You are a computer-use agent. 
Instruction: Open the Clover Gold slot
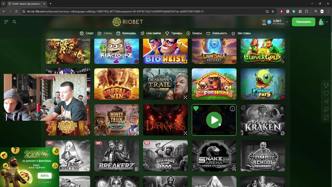coord(263,51)
